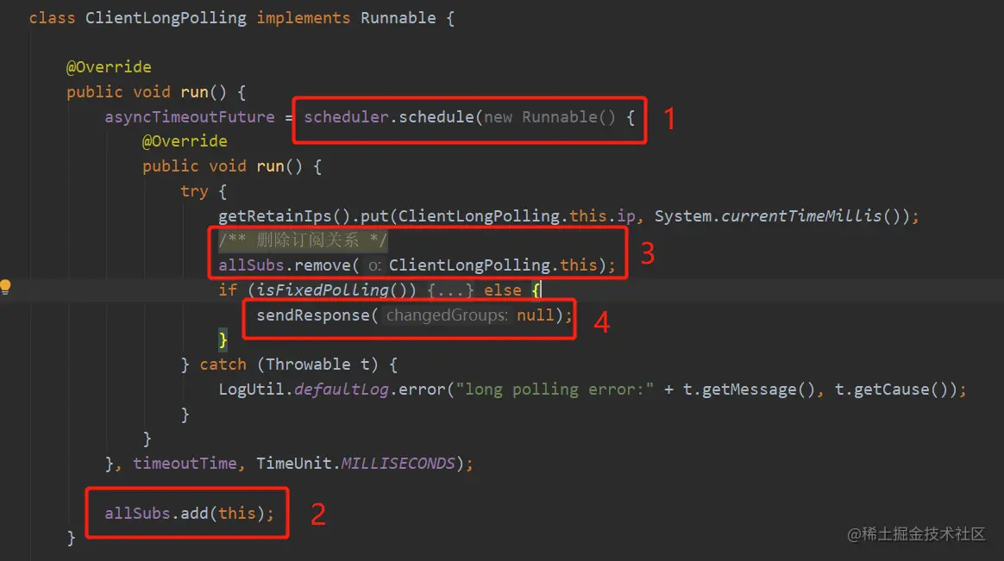
Task: Click allSubs.add(this) statement
Action: tap(189, 514)
